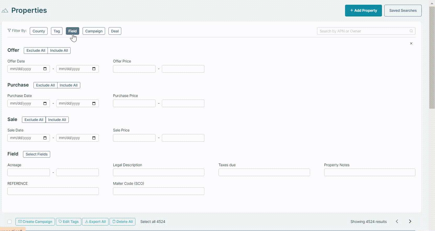
Task: Filter by Tag
Action: [x=57, y=31]
